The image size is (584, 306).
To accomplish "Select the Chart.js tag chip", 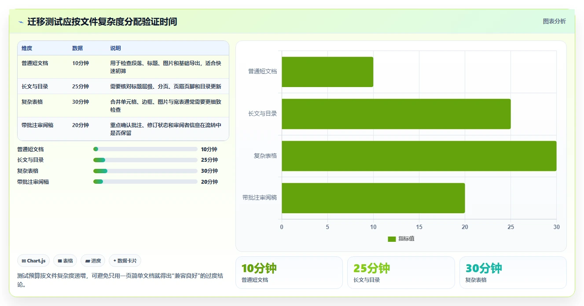I will pyautogui.click(x=34, y=261).
